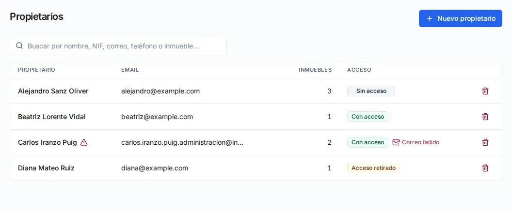Open owner Alejandro Sanz Oliver
This screenshot has width=512, height=213.
coord(53,91)
